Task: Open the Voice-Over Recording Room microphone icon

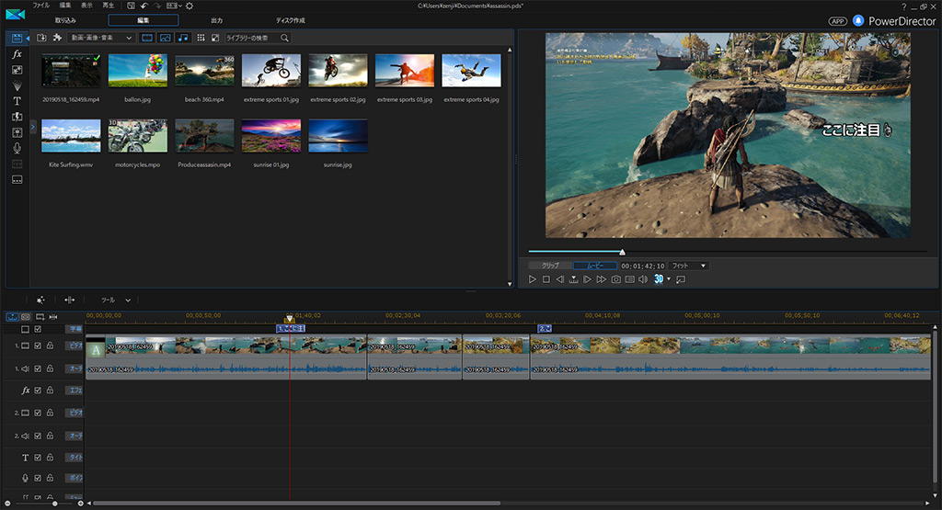Action: pyautogui.click(x=17, y=148)
